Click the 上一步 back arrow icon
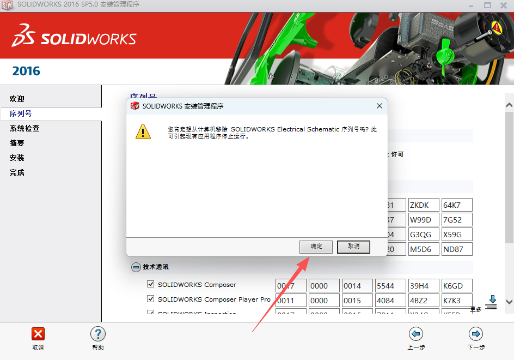This screenshot has width=514, height=360. tap(416, 333)
